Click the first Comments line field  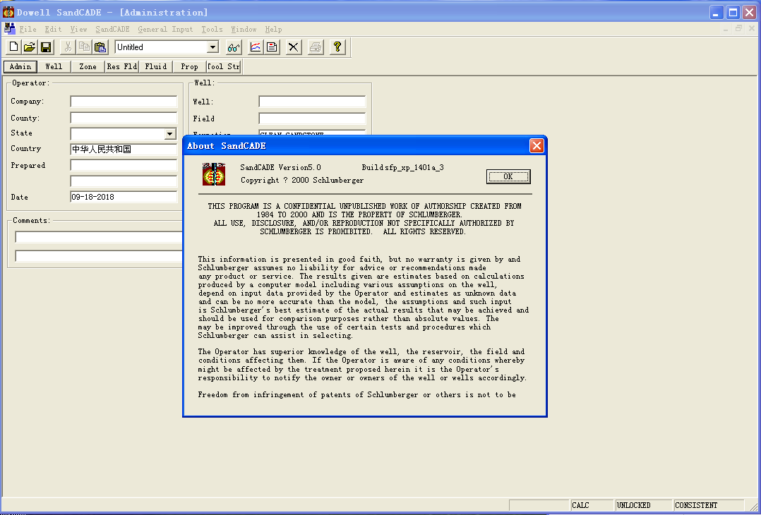pos(99,236)
